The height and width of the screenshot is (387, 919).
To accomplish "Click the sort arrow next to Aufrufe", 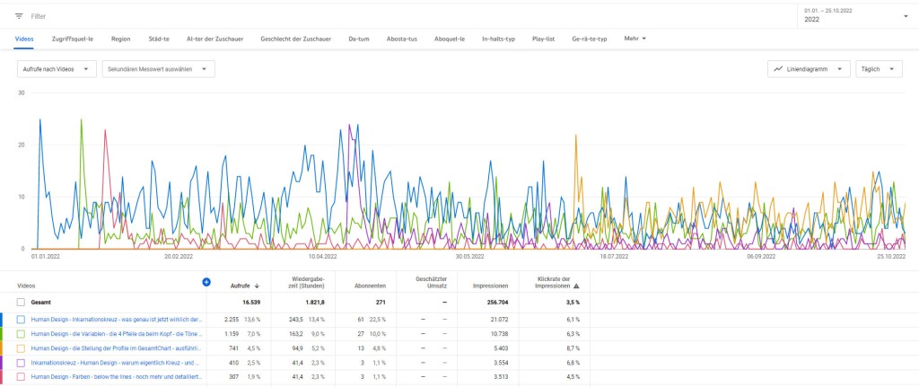I will [x=258, y=286].
